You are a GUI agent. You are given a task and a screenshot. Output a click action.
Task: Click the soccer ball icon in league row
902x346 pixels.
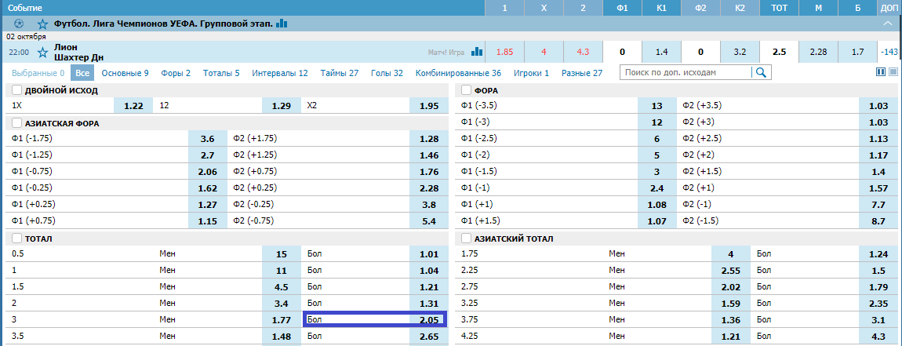click(18, 24)
